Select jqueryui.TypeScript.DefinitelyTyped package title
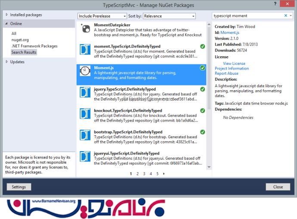Screen dimensions: 297x219 click(127, 153)
